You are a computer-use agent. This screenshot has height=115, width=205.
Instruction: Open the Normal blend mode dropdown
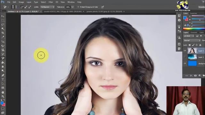(192, 41)
